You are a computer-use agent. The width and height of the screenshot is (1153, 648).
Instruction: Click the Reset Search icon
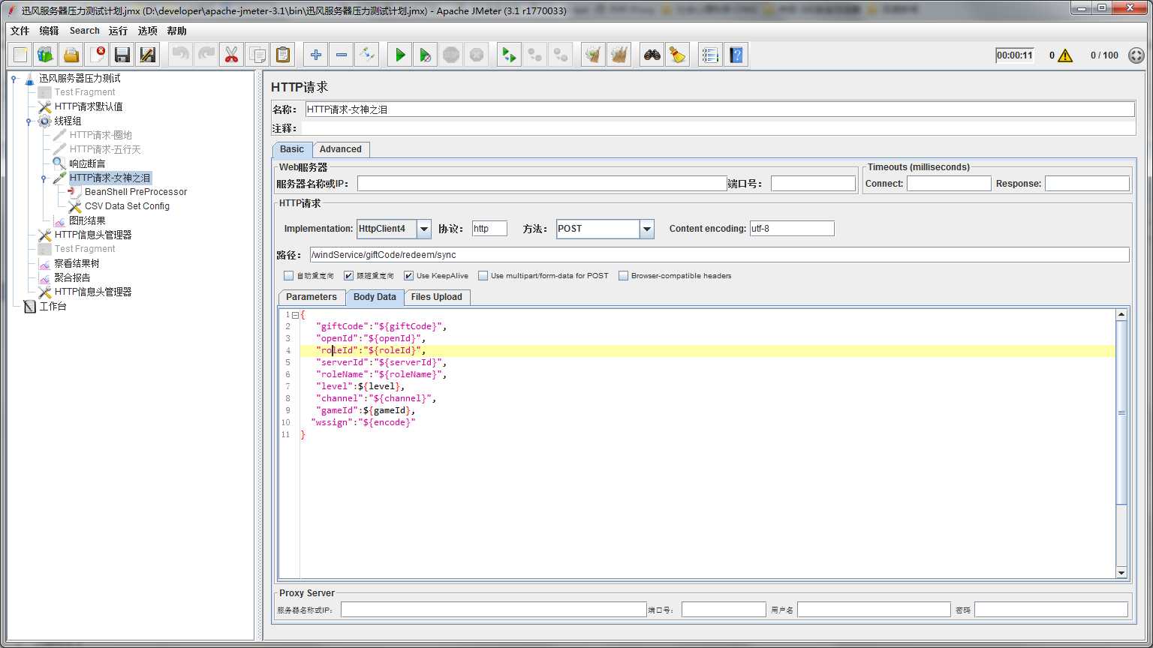678,55
